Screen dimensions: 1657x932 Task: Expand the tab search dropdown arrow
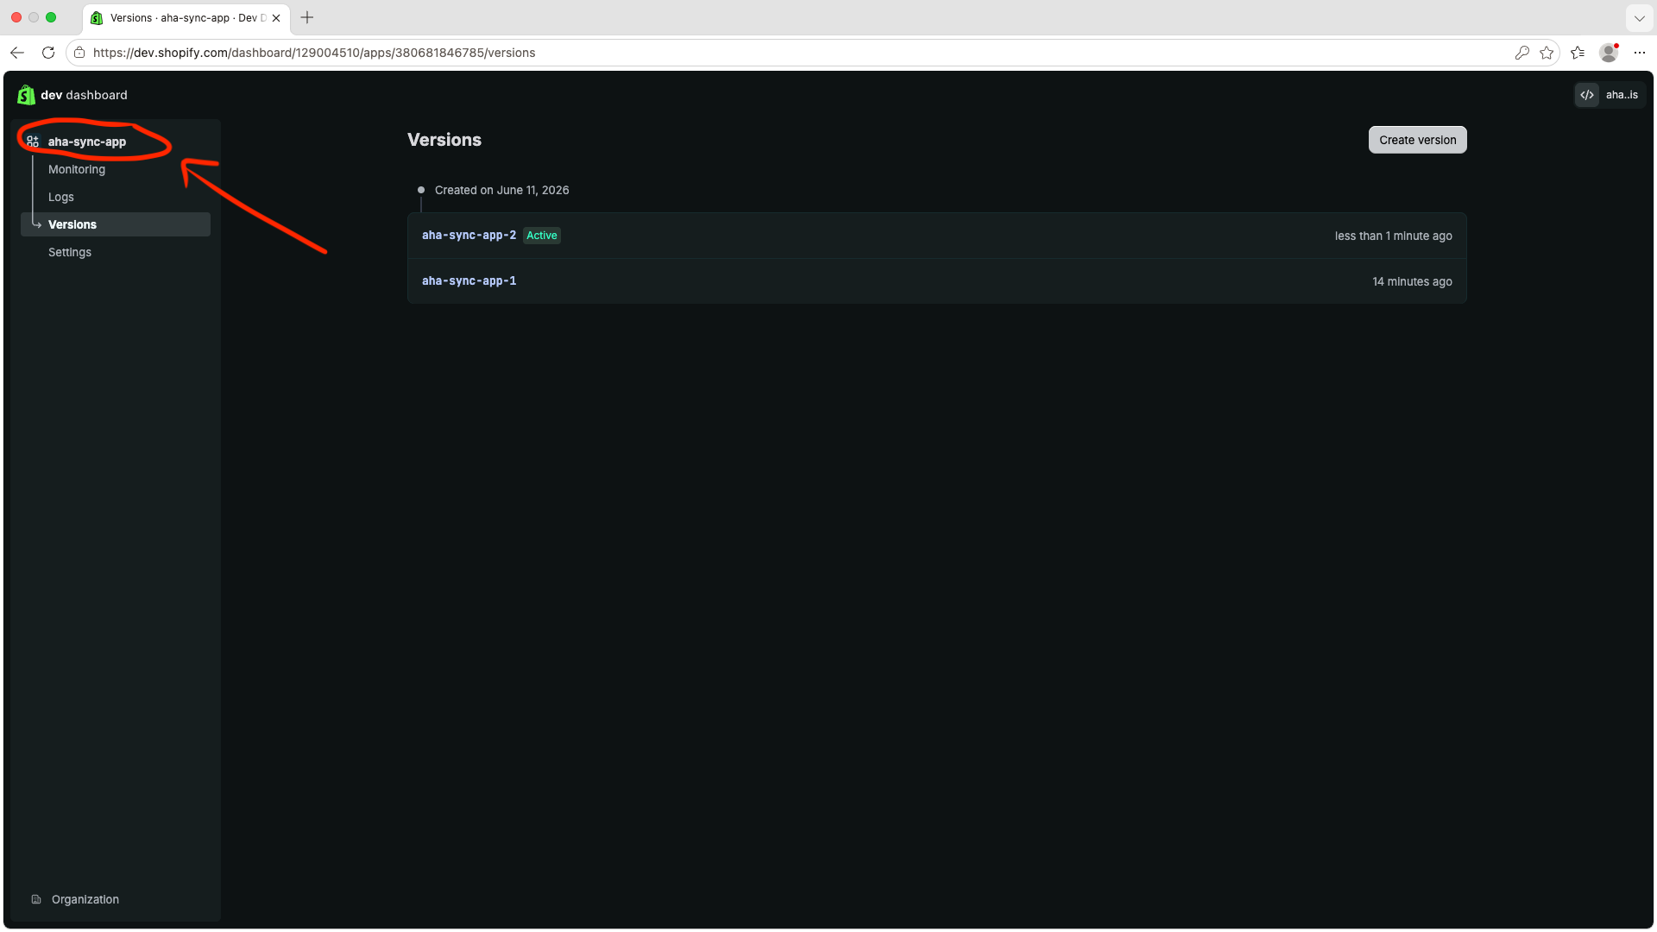(1640, 17)
